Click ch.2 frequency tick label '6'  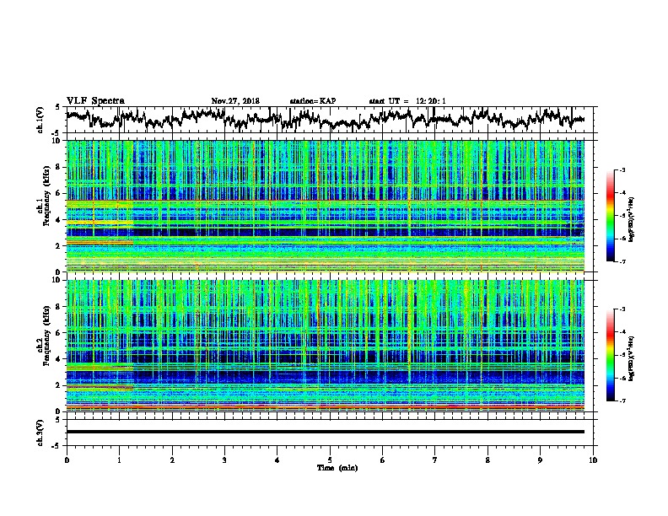(x=58, y=333)
